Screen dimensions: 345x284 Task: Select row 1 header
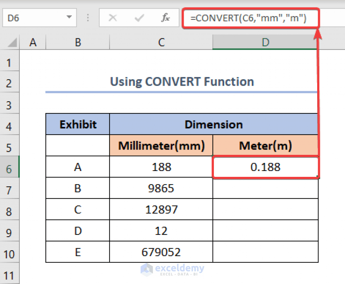[x=9, y=61]
